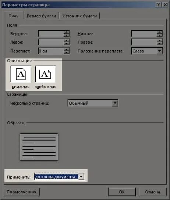Viewport: 170px width, 200px height.
Task: Click the Нижнее margin input field
Action: pyautogui.click(x=144, y=34)
